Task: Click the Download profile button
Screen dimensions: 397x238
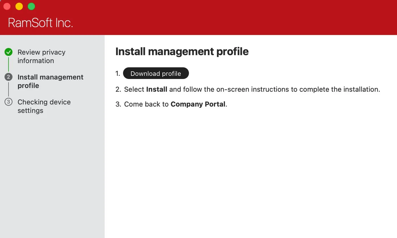Action: [x=156, y=73]
